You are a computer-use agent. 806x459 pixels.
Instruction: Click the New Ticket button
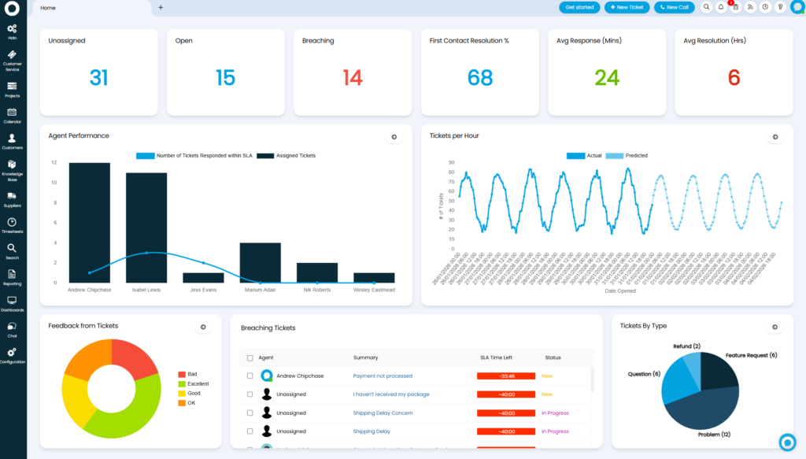tap(627, 7)
